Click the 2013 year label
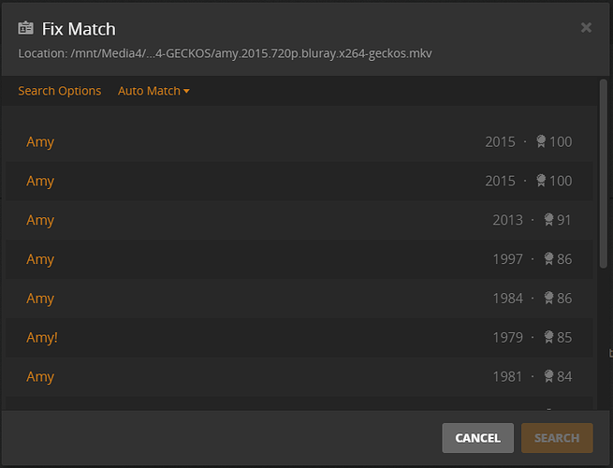Viewport: 613px width, 468px height. pos(508,220)
